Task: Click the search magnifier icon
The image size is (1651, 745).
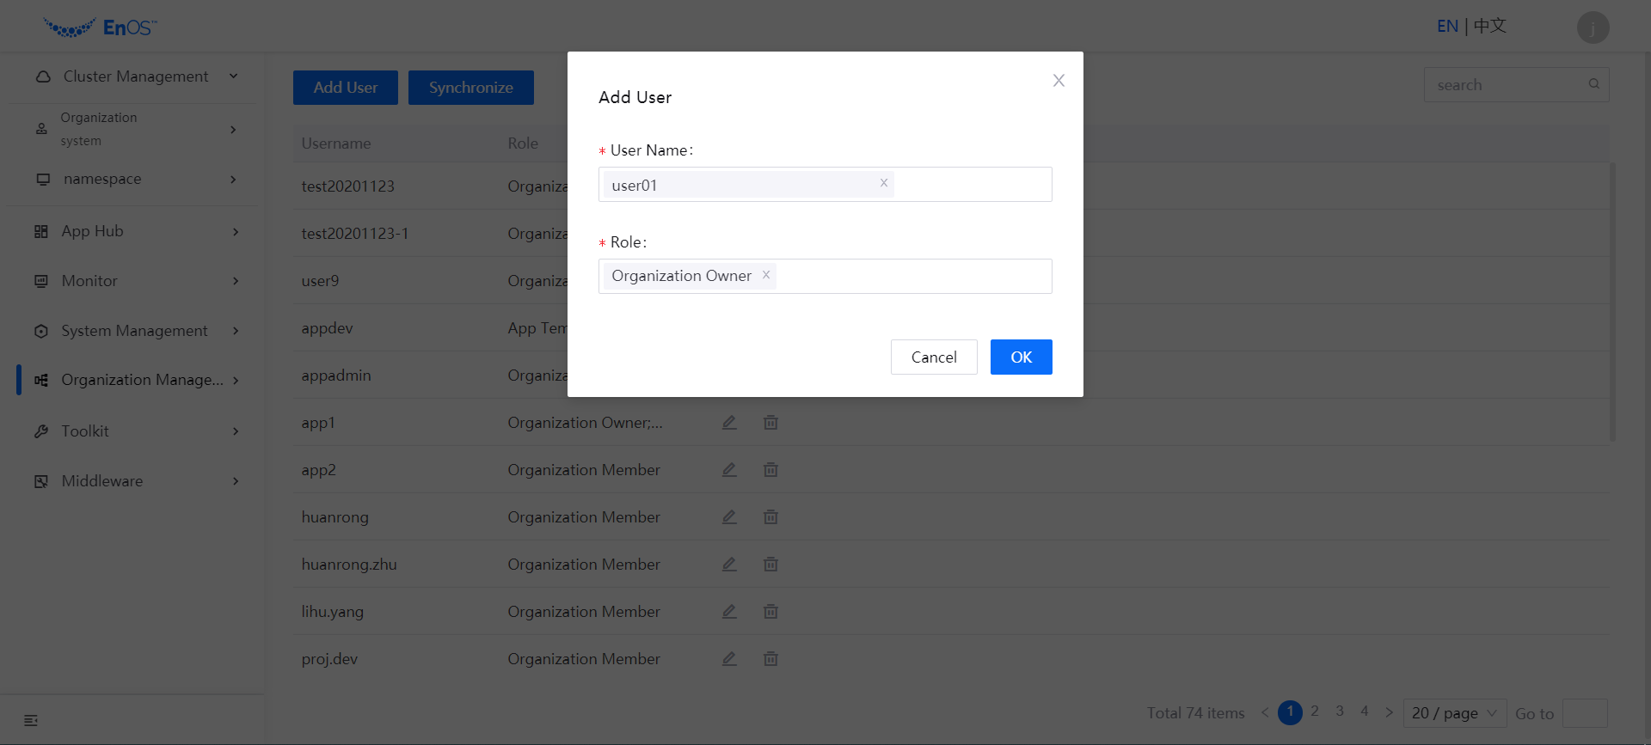Action: tap(1593, 84)
